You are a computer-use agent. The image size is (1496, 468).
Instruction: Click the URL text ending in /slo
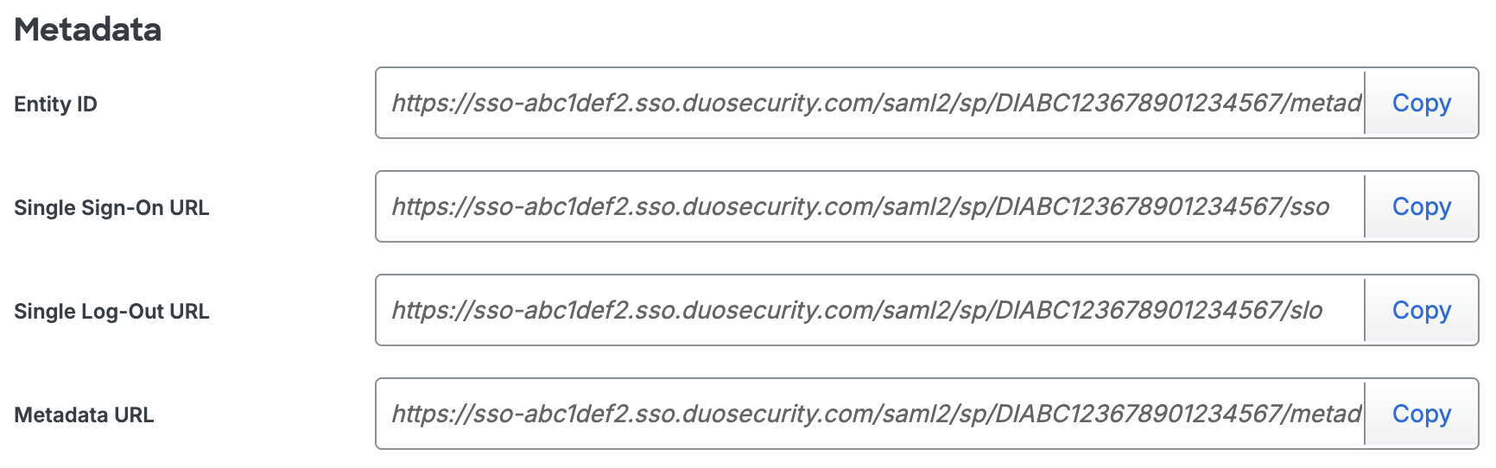coord(857,311)
